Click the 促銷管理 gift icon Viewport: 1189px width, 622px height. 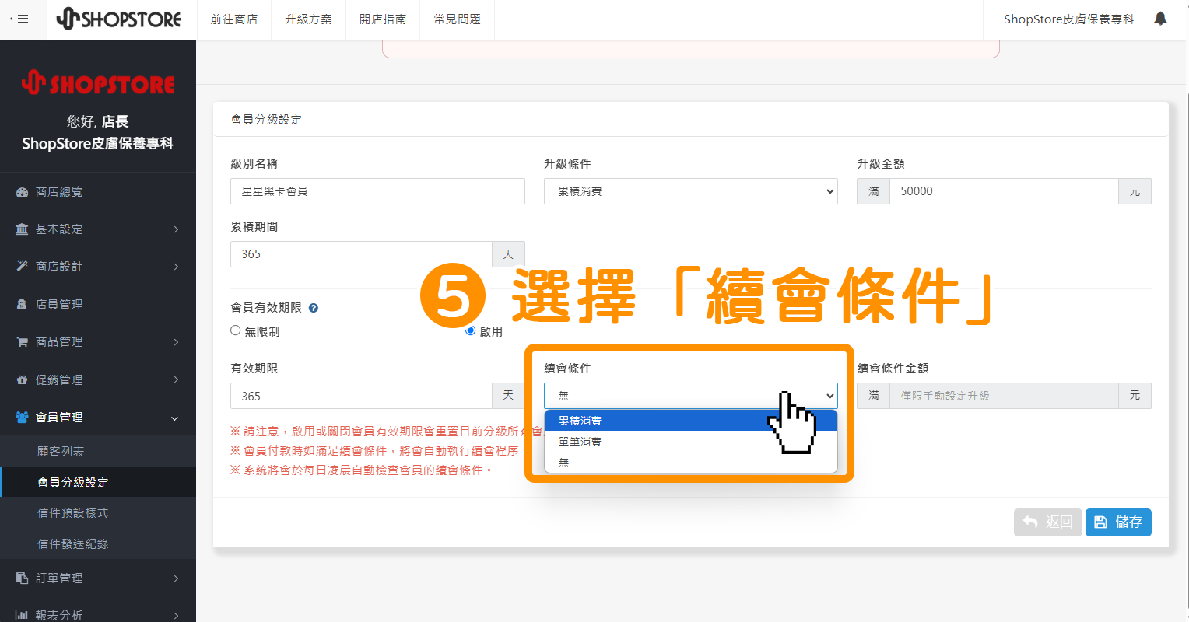click(x=22, y=379)
